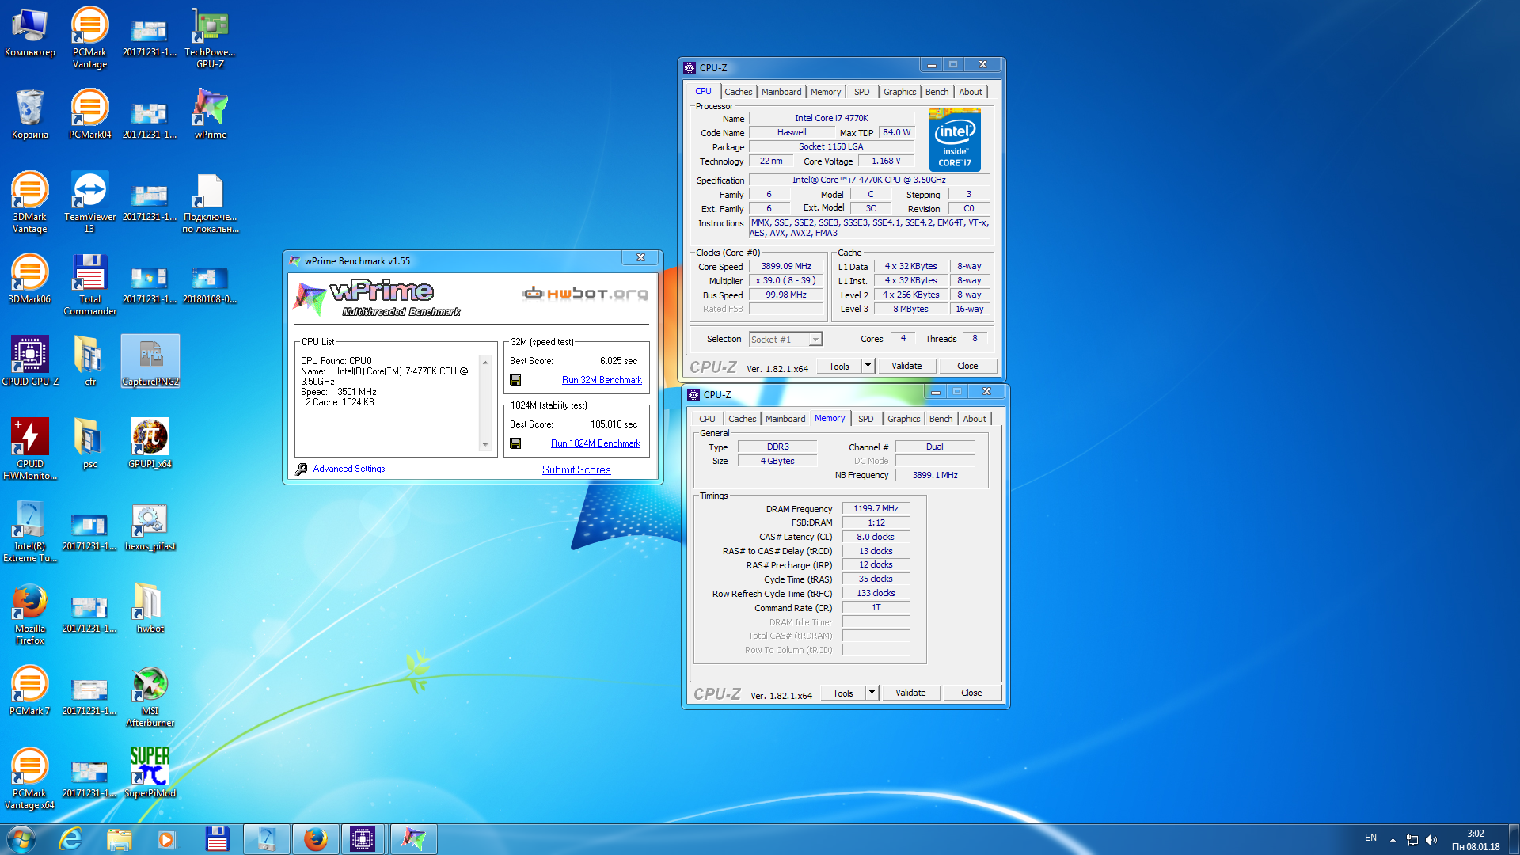Open Graphics tab in upper CPU-Z

pos(900,92)
